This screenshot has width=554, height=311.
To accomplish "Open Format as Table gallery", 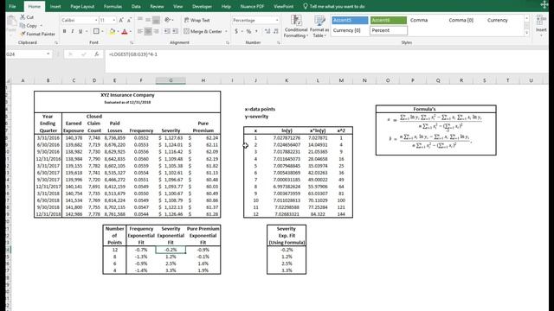I will [x=319, y=26].
